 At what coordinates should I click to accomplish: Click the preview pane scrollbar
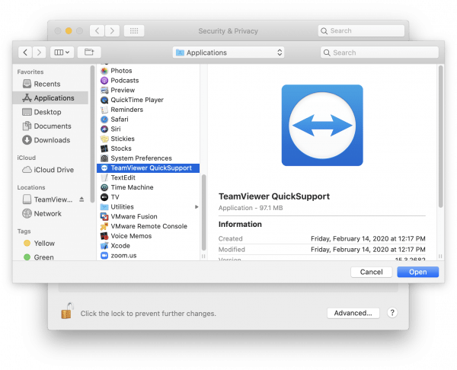[440, 136]
